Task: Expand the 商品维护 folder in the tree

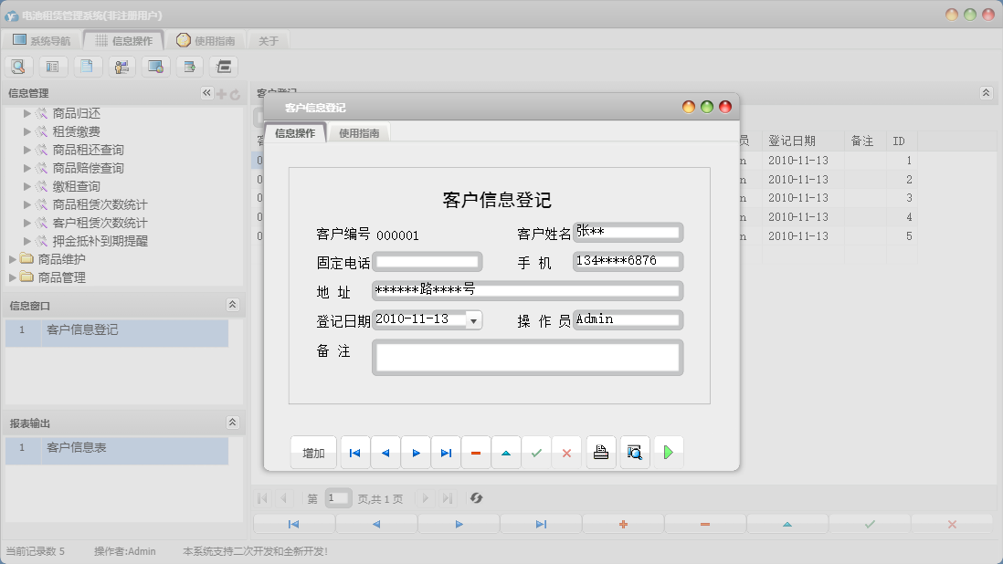Action: pyautogui.click(x=13, y=259)
